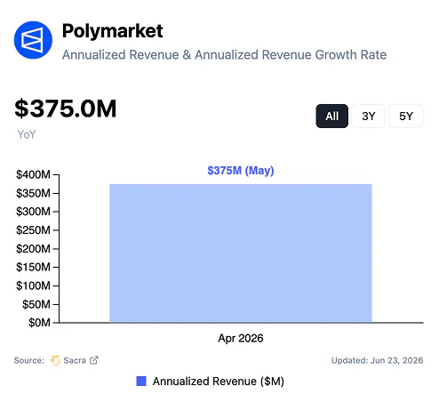Click the Apr 2026 axis label
This screenshot has height=410, width=439.
241,338
